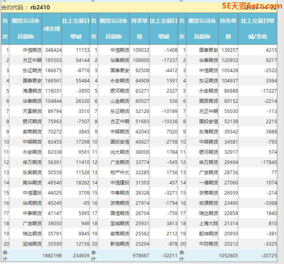Click the 5E天资 5etz.com watermark link
Image resolution: width=284 pixels, height=264 pixels.
[x=251, y=6]
